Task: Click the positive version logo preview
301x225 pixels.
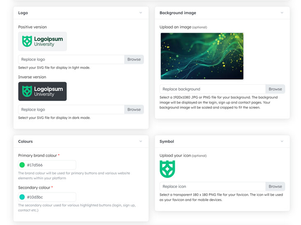Action: pos(42,42)
